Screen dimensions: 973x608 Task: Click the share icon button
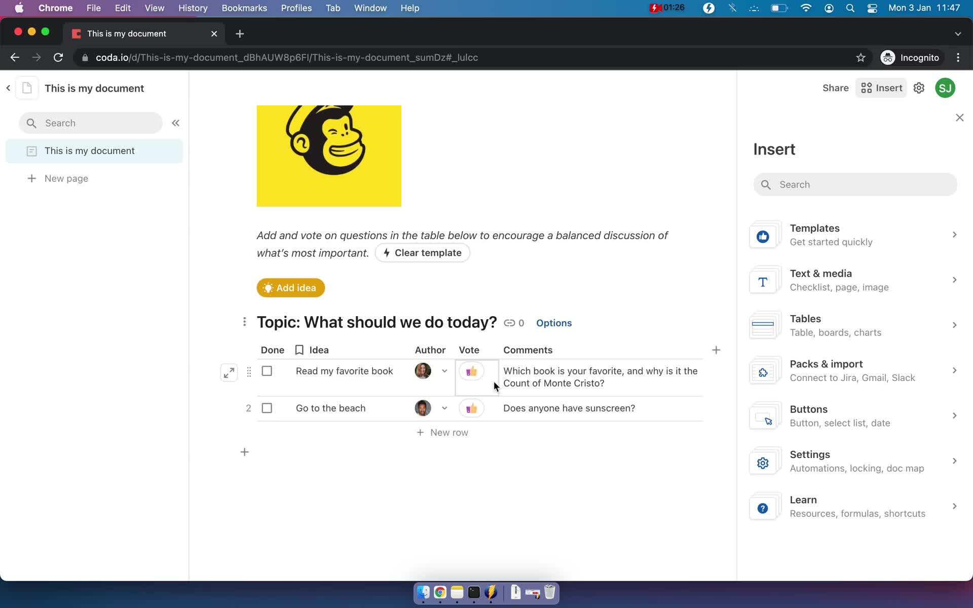click(x=835, y=88)
